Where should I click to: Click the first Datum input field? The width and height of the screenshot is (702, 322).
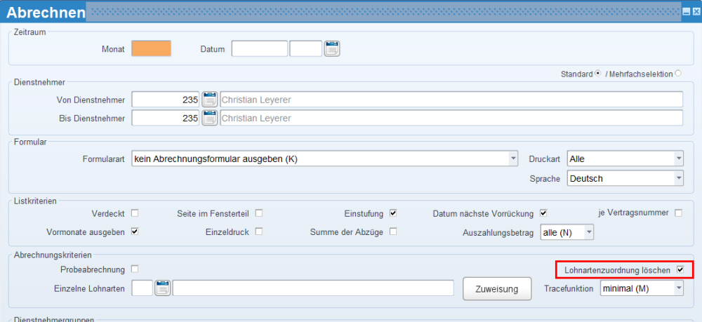pos(260,48)
